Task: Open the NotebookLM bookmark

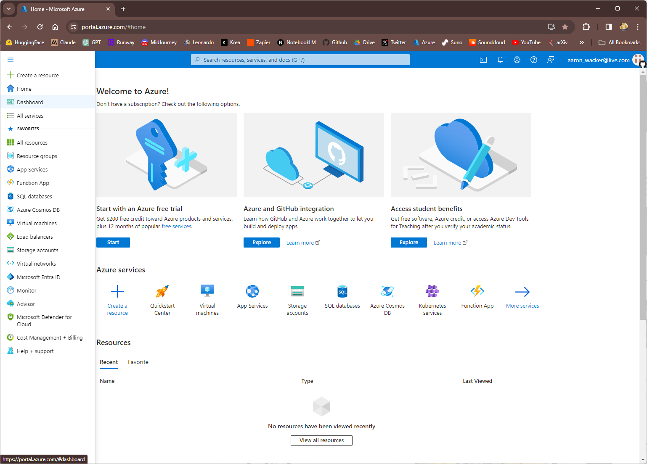Action: [x=297, y=42]
